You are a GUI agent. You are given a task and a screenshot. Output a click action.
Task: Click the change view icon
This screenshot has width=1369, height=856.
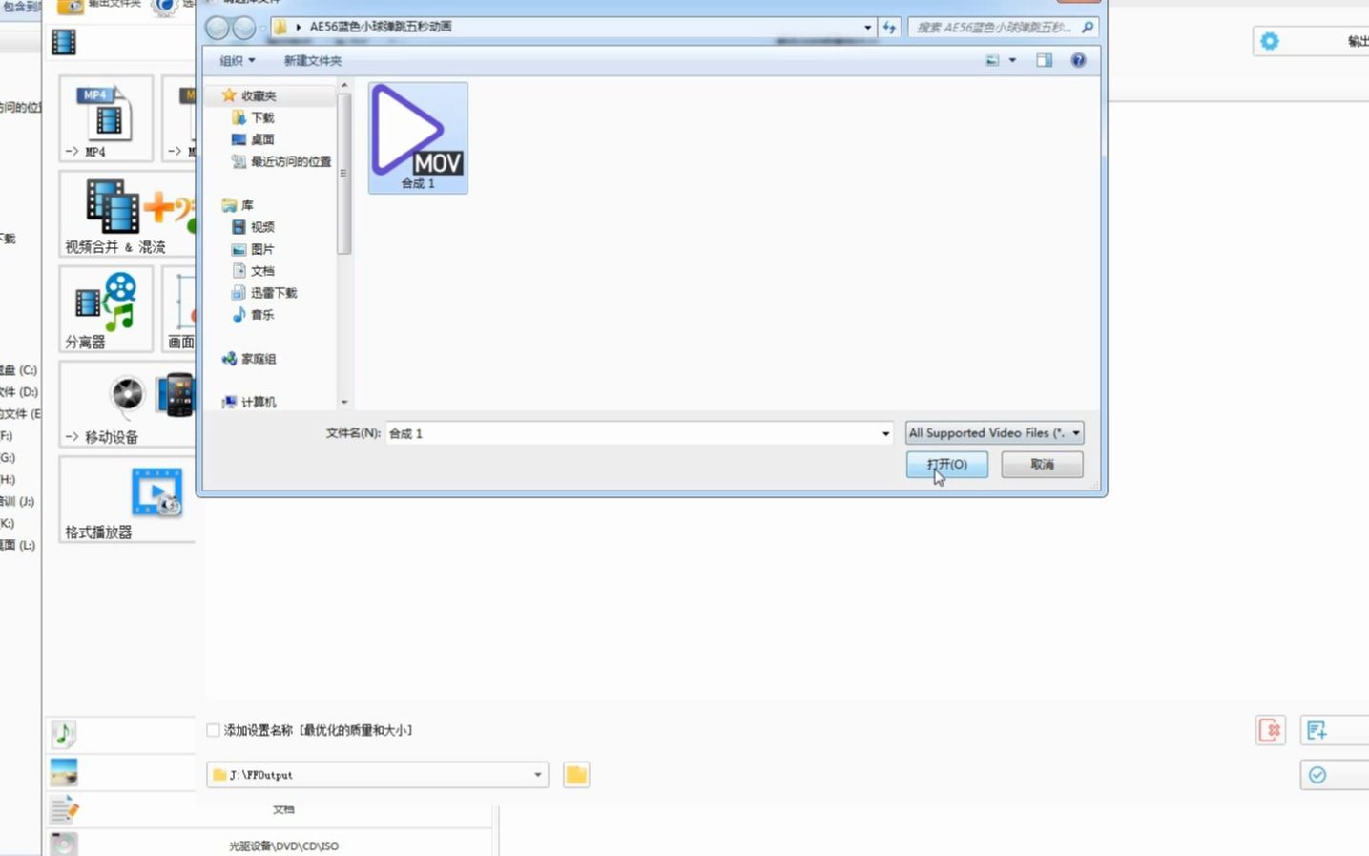coord(992,60)
